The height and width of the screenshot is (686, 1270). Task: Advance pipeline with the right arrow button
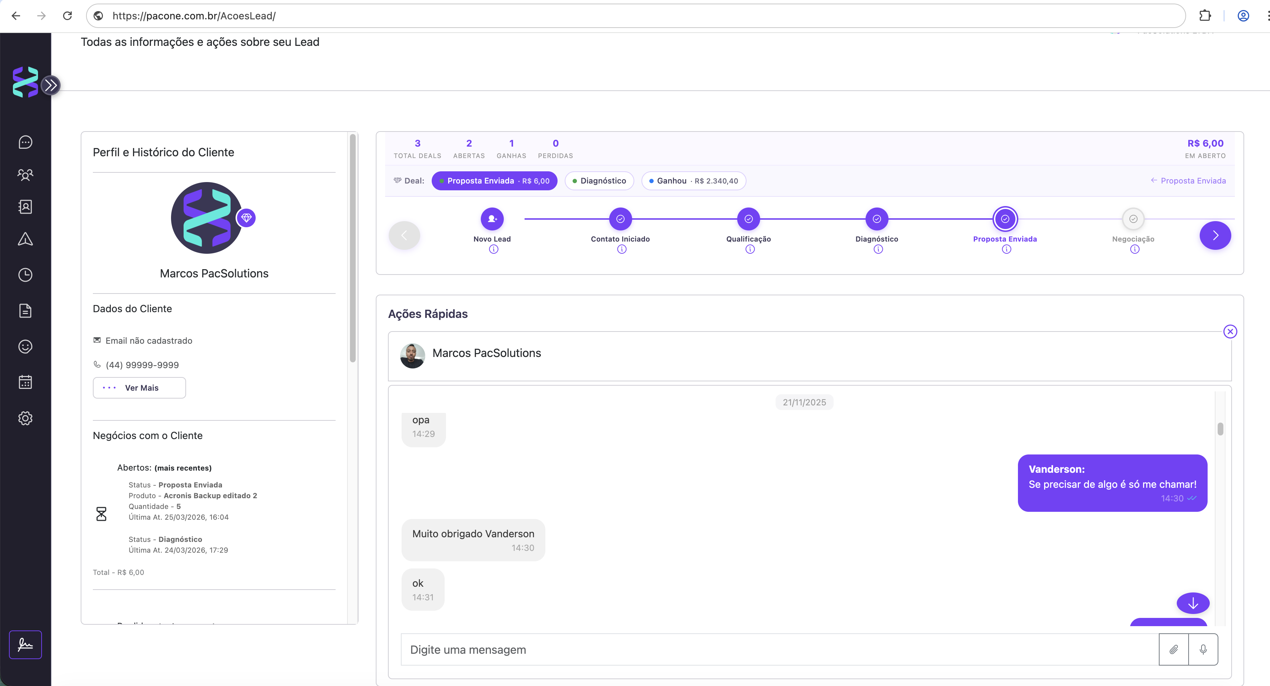pos(1215,235)
